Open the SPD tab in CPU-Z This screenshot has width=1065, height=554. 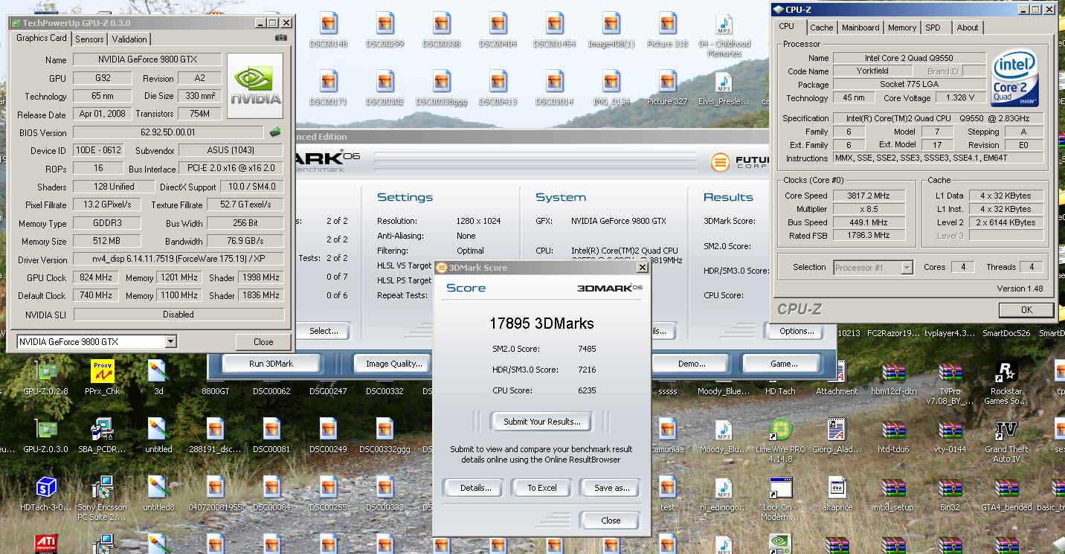(x=933, y=28)
